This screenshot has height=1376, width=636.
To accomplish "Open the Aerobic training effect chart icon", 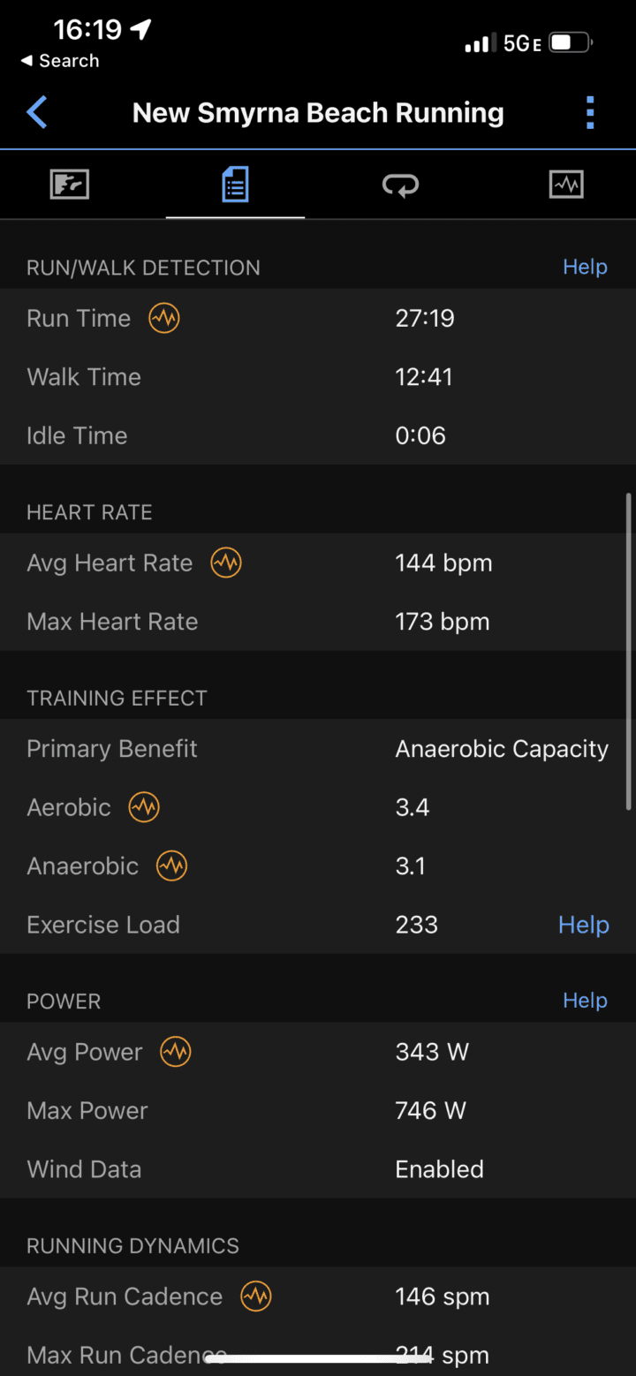I will 144,807.
